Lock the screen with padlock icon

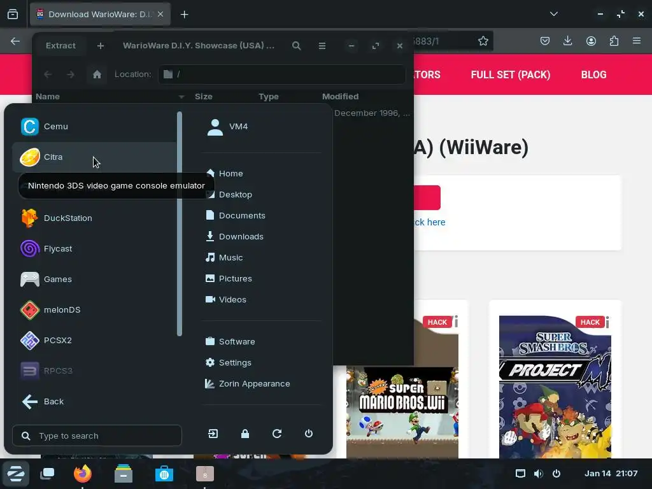(245, 434)
